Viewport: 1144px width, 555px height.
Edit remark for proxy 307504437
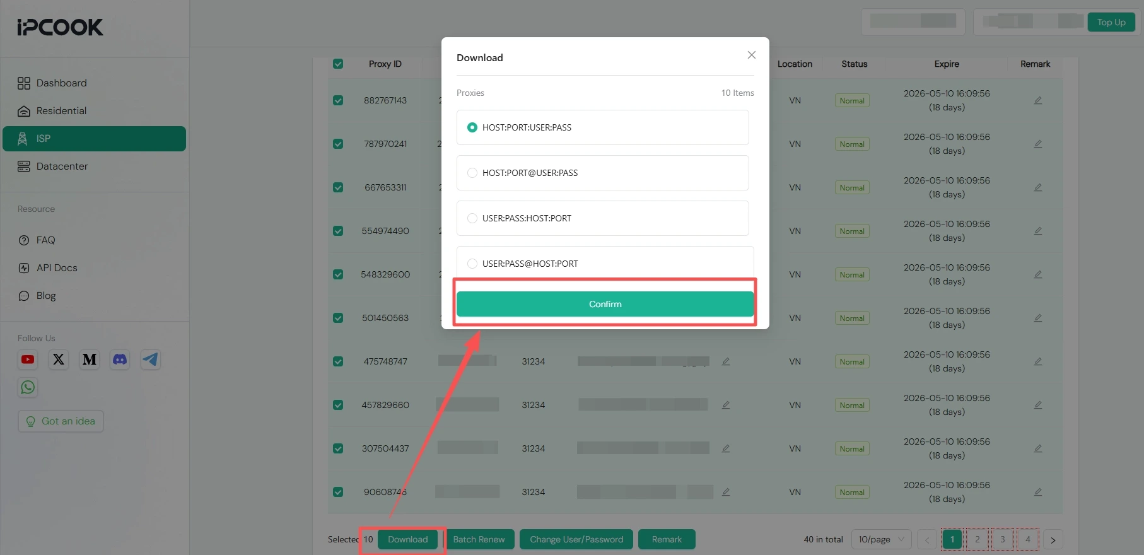pyautogui.click(x=1038, y=448)
